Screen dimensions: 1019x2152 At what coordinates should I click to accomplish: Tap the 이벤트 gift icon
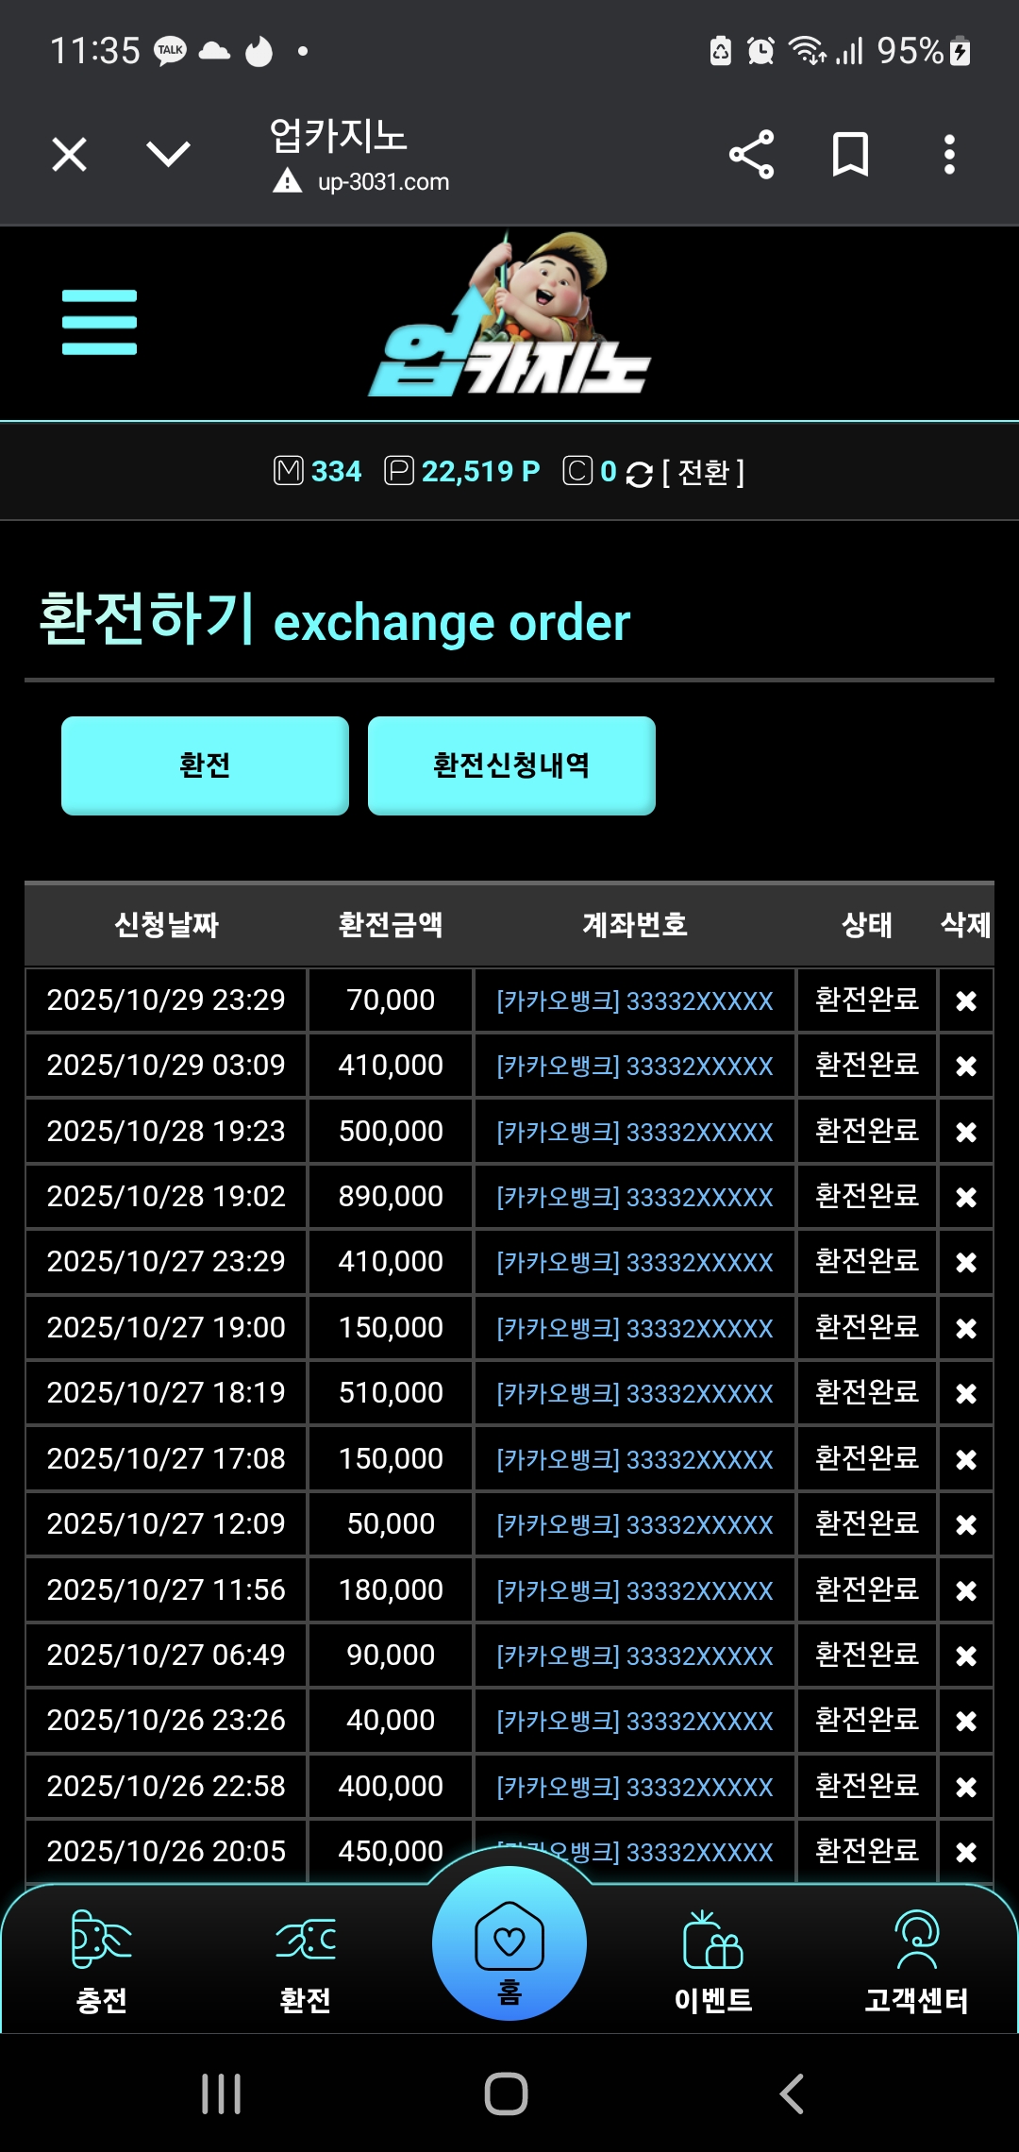pyautogui.click(x=712, y=1959)
